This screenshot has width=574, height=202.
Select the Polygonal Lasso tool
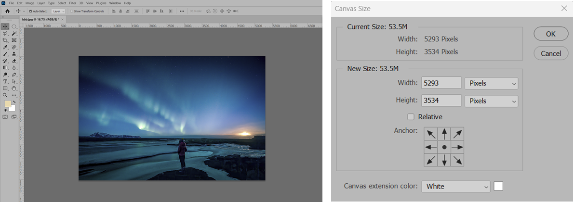[5, 33]
